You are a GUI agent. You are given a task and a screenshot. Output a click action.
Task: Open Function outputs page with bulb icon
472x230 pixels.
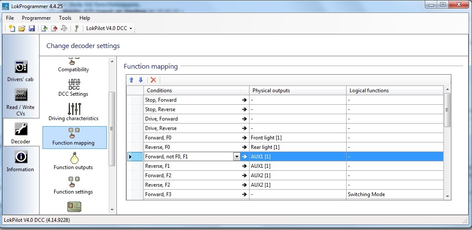click(x=73, y=161)
